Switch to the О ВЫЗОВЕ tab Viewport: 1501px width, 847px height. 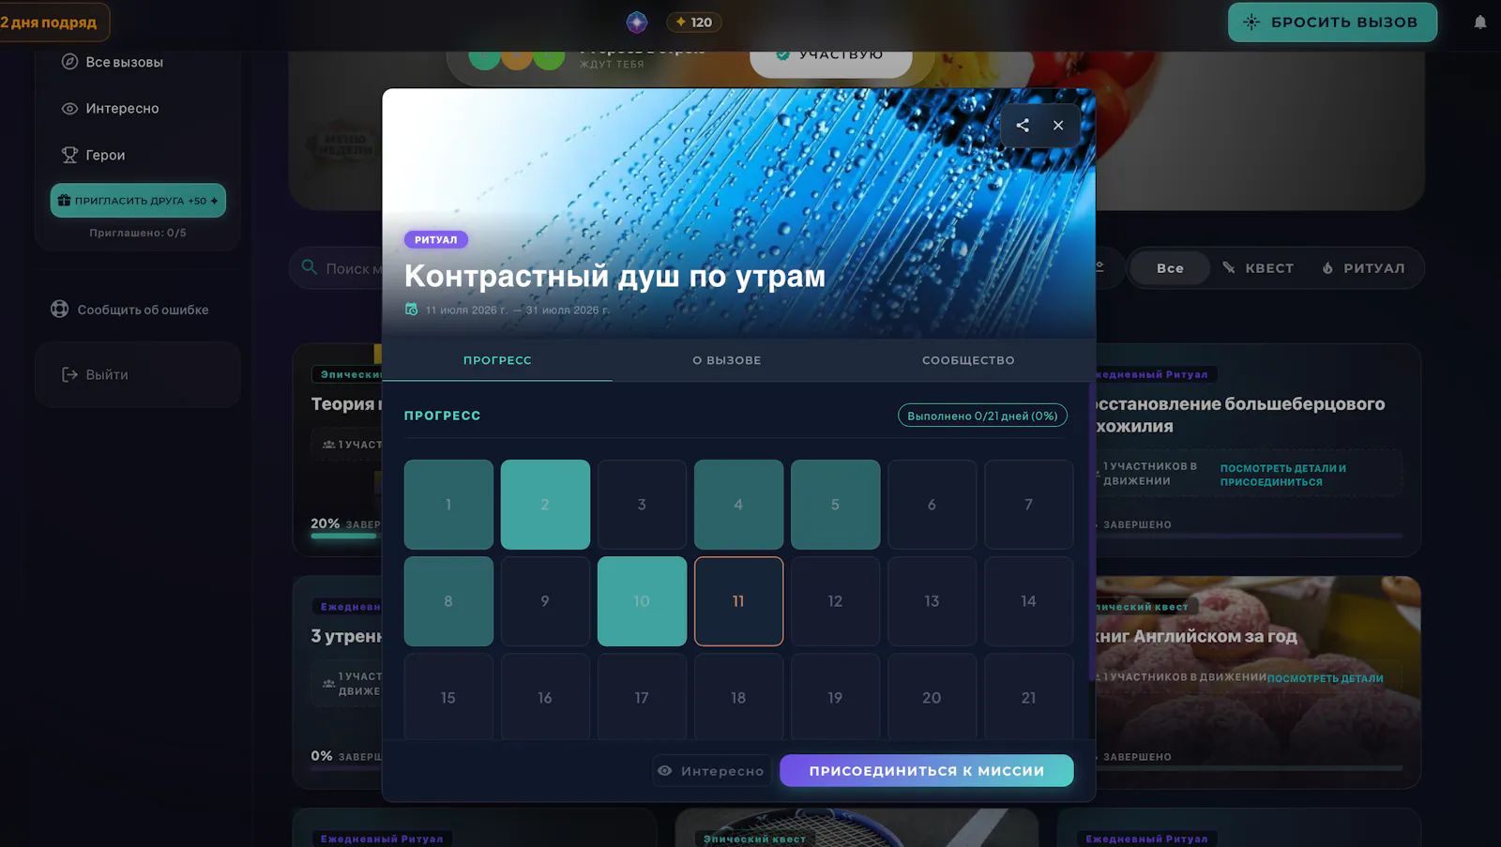point(727,360)
